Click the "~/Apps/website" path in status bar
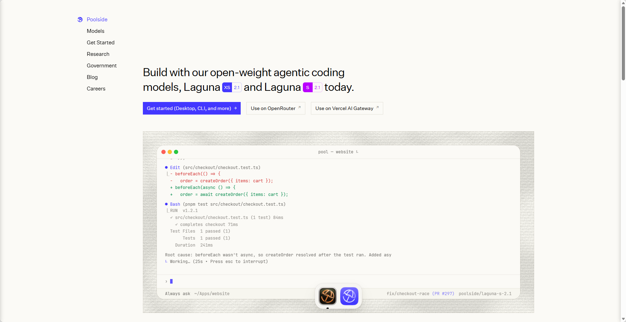626x322 pixels. pos(212,294)
